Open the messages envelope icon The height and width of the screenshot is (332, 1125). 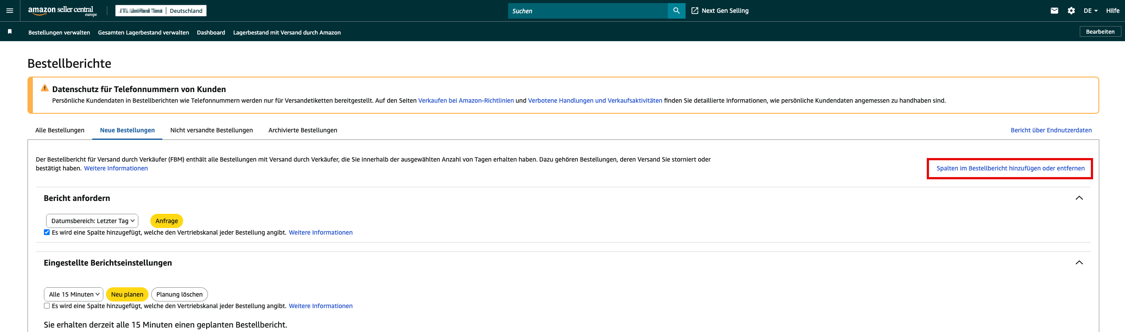1054,11
